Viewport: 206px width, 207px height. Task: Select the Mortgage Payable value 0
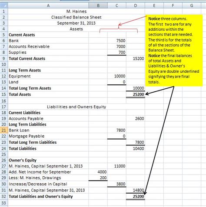(117, 136)
